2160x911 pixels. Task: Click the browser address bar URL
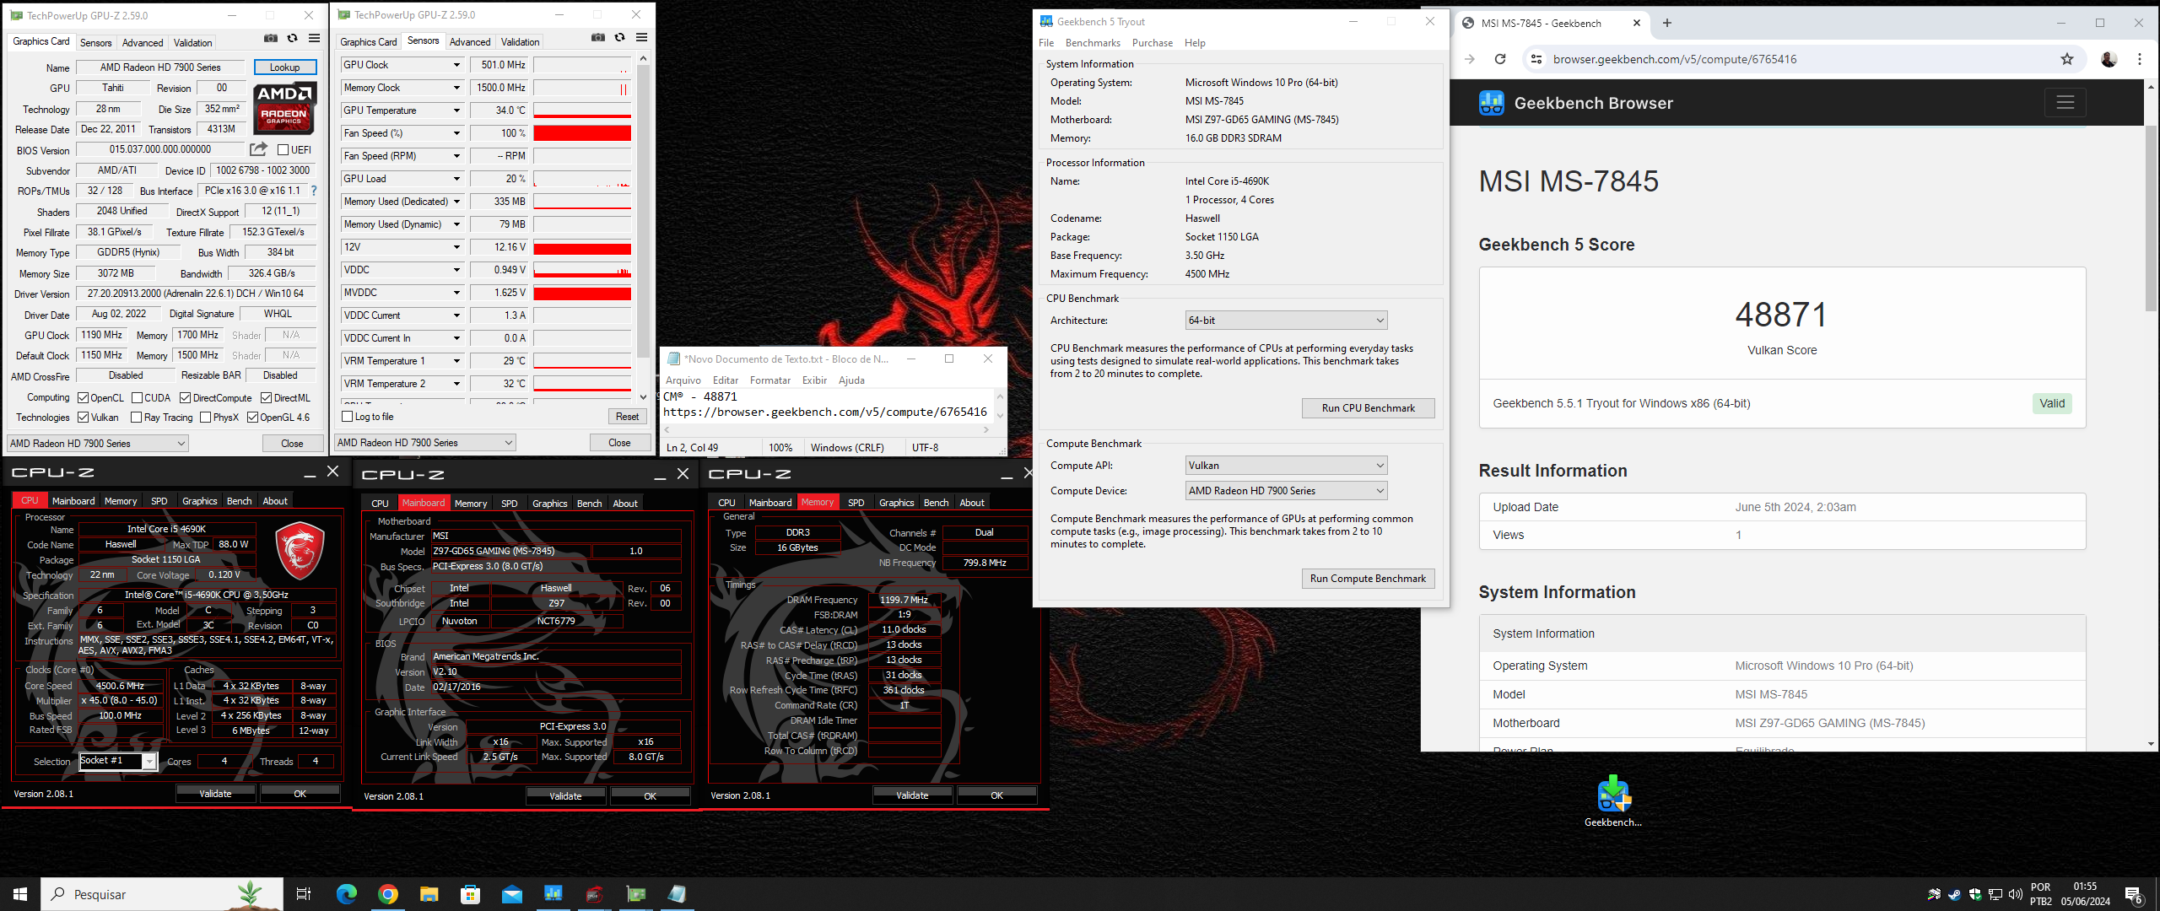pyautogui.click(x=1674, y=59)
